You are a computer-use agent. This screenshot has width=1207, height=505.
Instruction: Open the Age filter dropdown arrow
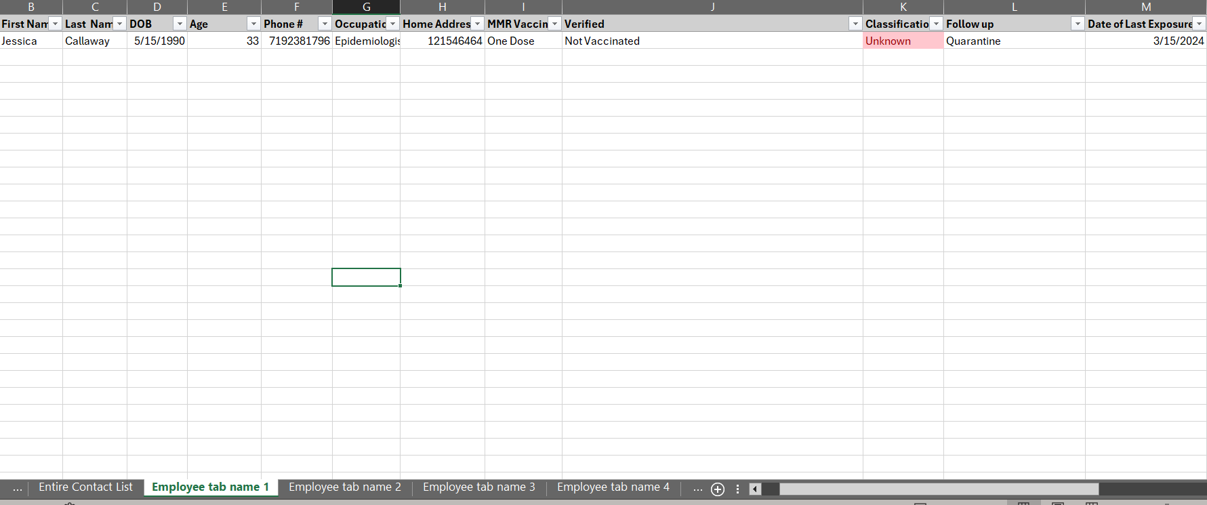253,24
